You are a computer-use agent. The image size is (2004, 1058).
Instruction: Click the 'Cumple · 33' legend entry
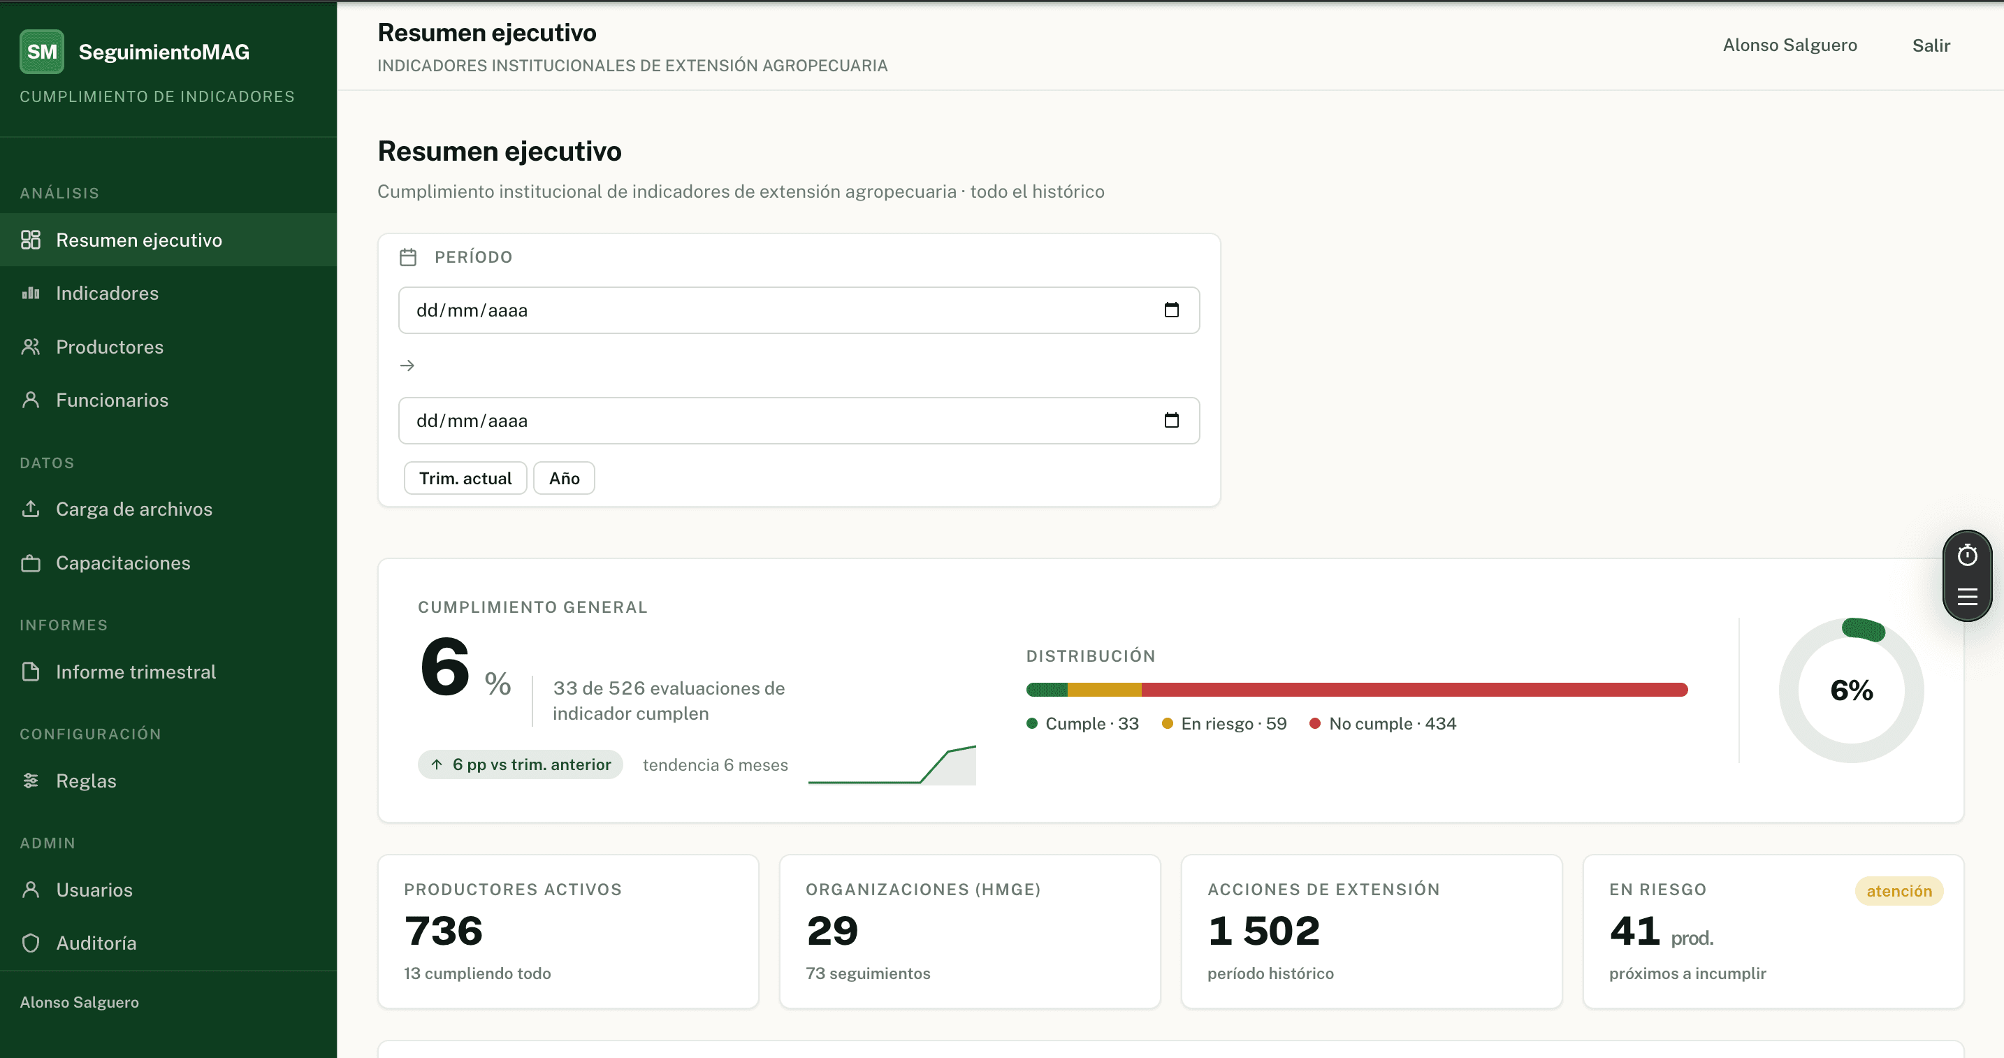[x=1082, y=723]
